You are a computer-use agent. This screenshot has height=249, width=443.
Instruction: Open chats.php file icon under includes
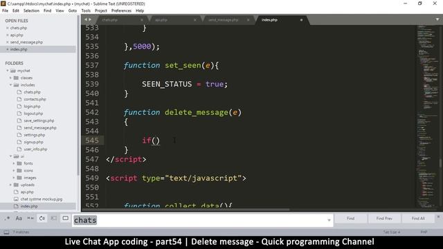pos(19,92)
